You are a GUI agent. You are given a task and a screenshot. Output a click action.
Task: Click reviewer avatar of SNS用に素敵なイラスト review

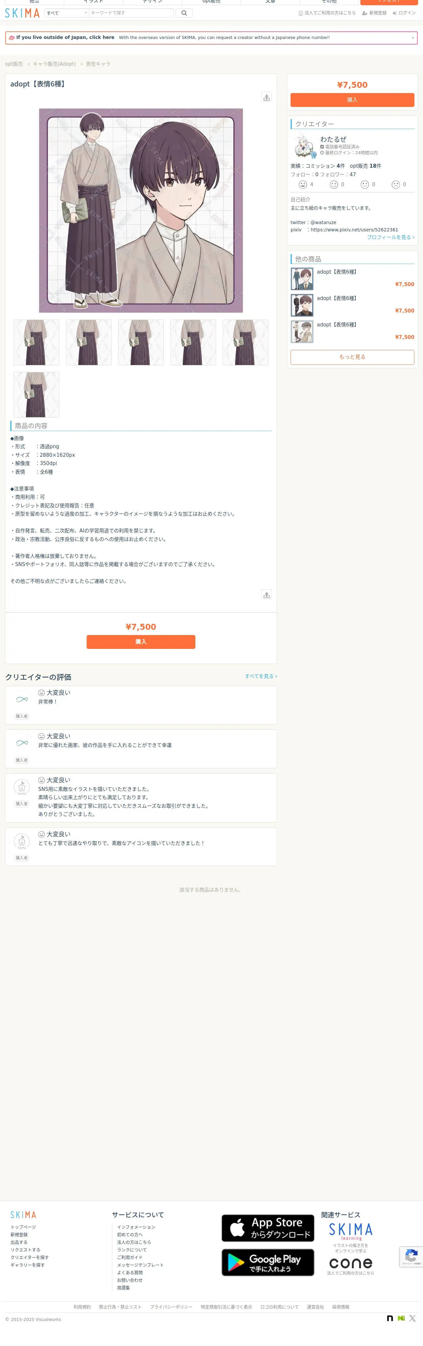pos(22,787)
